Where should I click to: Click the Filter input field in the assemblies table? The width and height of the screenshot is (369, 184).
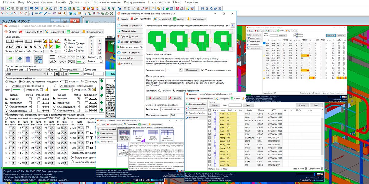[x=235, y=105]
